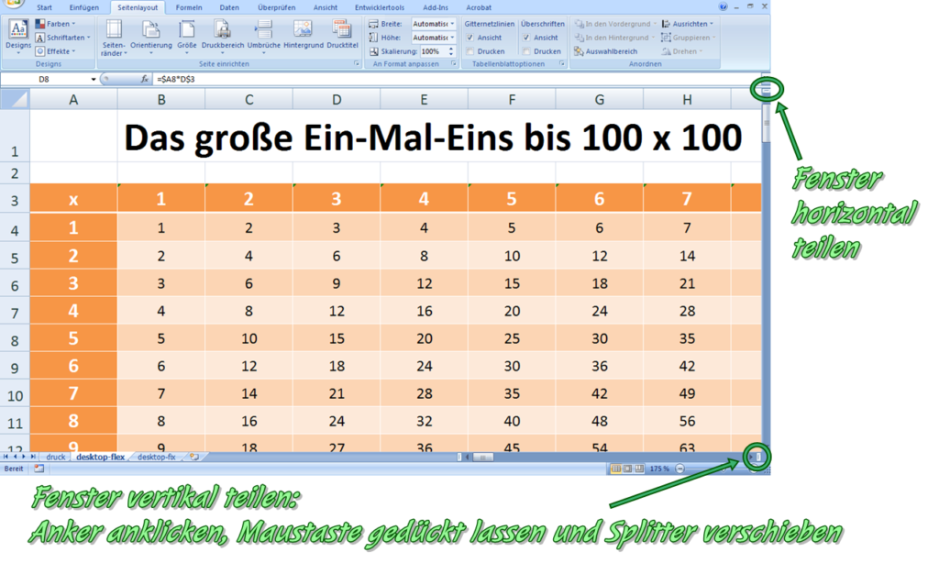The image size is (939, 563).
Task: Click the Ausrichten button
Action: click(x=689, y=25)
